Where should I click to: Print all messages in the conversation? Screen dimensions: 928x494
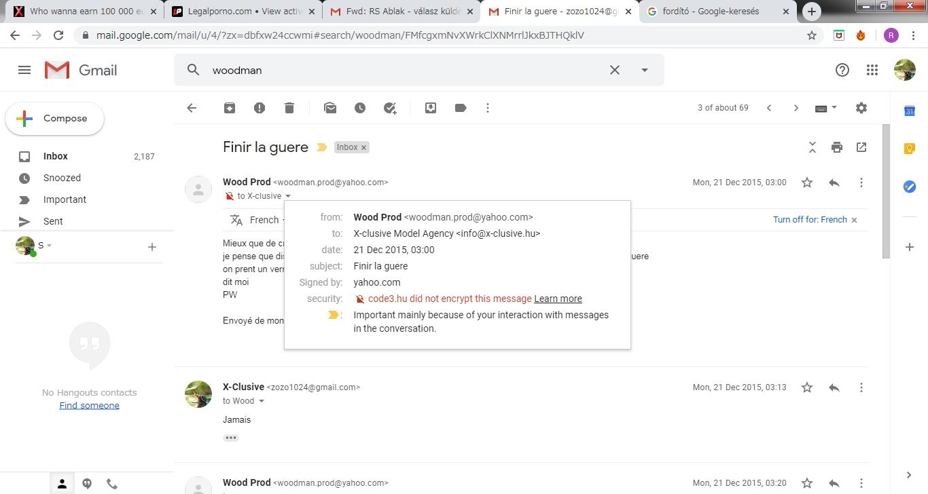point(837,147)
